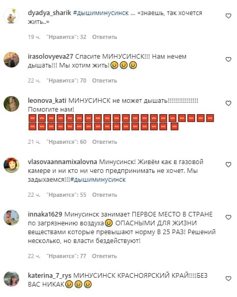This screenshot has width=237, height=297.
Task: Open irasolovyeva27's profile picture
Action: click(11, 60)
